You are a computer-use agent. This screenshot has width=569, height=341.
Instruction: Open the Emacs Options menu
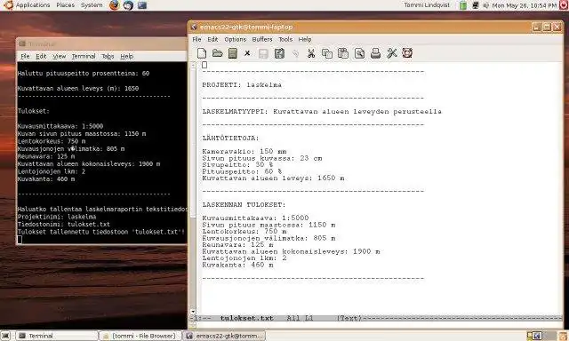pyautogui.click(x=235, y=39)
